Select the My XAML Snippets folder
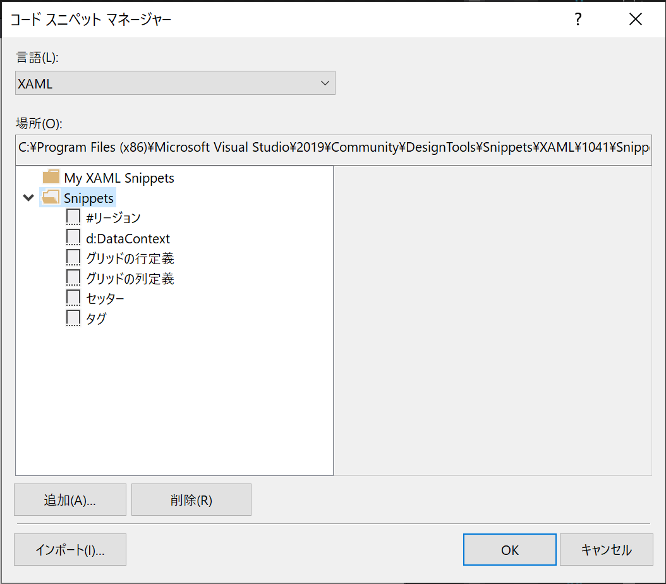Screen dimensions: 666x584 (x=118, y=178)
